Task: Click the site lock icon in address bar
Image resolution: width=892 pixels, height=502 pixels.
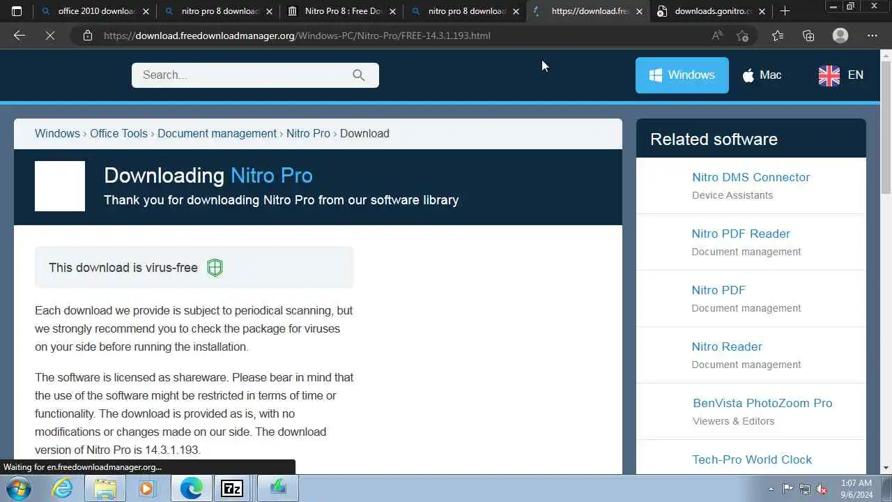Action: tap(87, 36)
